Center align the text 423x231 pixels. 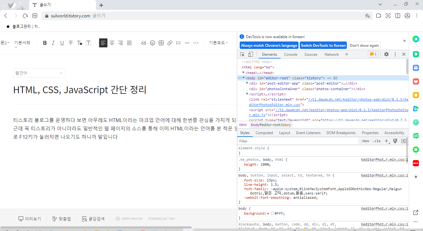pyautogui.click(x=112, y=43)
